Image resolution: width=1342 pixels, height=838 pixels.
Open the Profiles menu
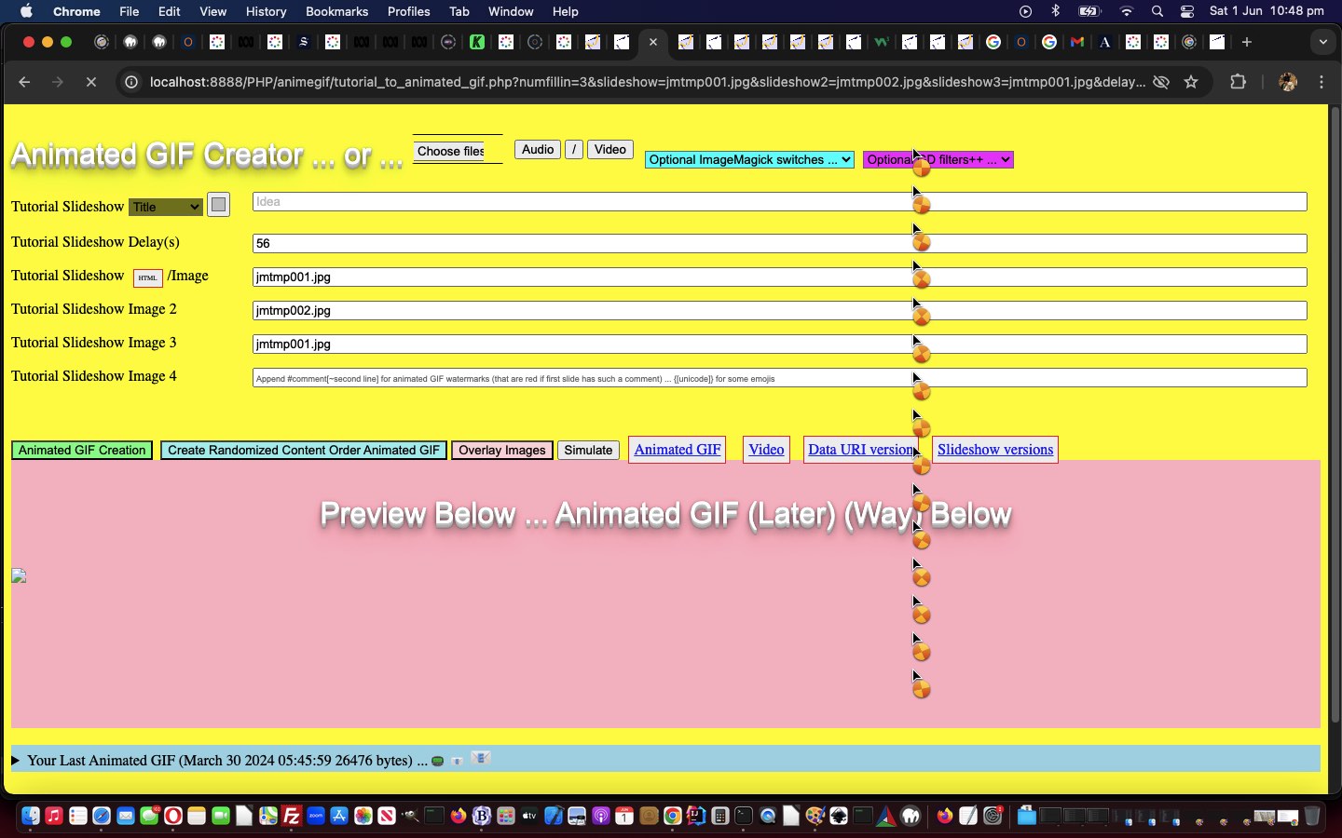[x=408, y=11]
